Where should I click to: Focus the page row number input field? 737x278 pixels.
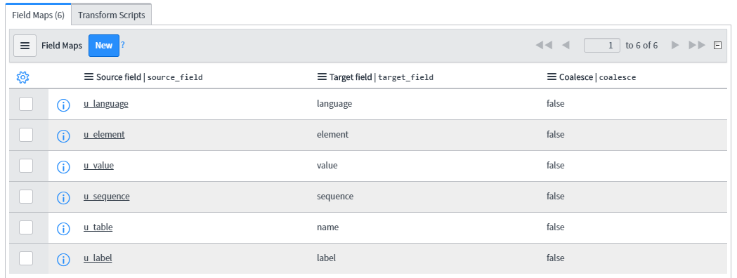(x=601, y=46)
